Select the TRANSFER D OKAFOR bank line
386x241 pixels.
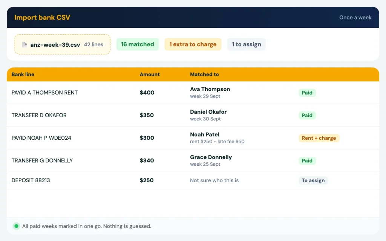pos(39,115)
